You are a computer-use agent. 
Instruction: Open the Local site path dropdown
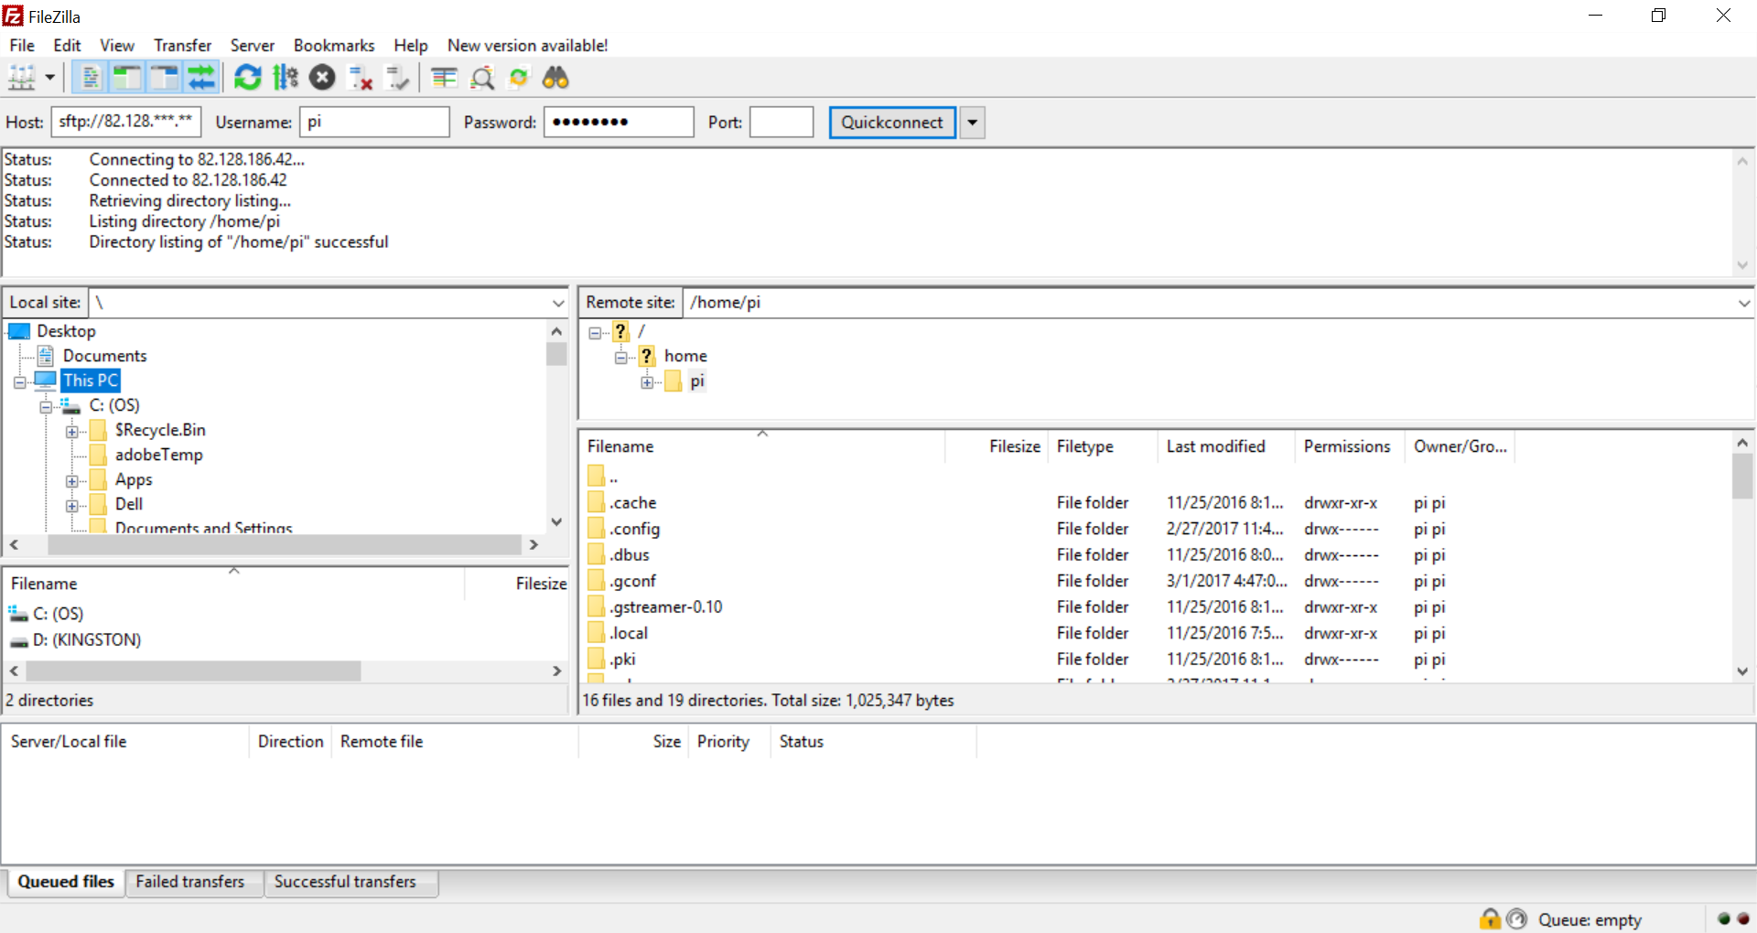pyautogui.click(x=558, y=303)
